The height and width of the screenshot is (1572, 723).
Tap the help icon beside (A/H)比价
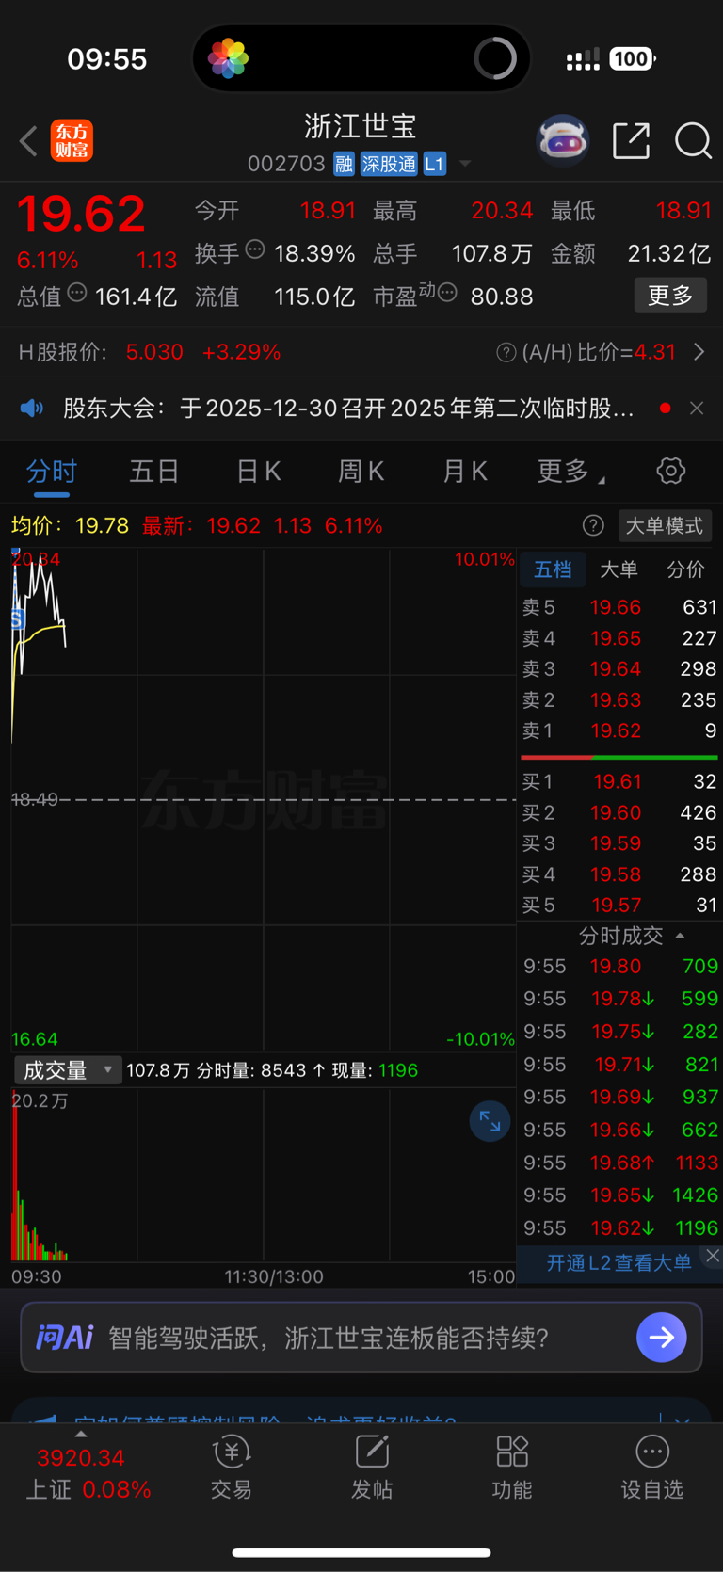(506, 352)
